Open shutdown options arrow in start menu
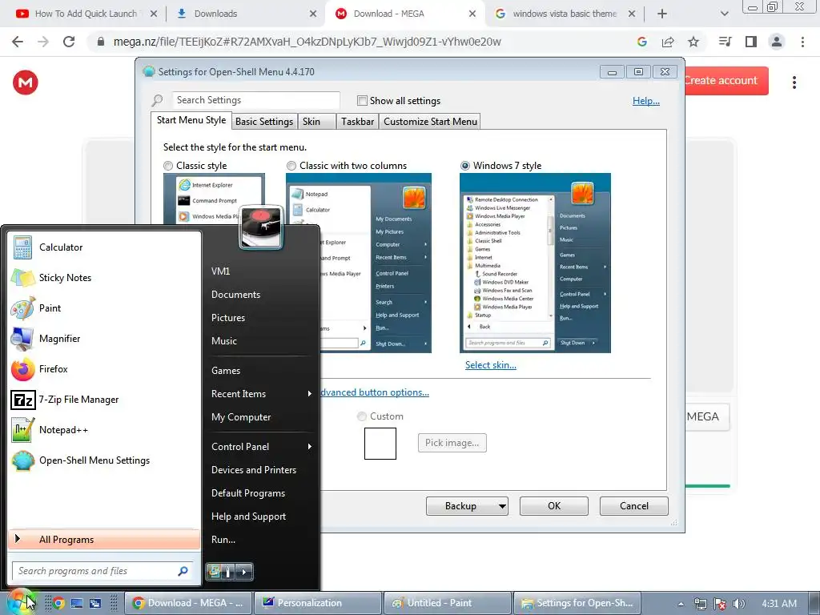Viewport: 820px width, 615px height. pos(244,572)
